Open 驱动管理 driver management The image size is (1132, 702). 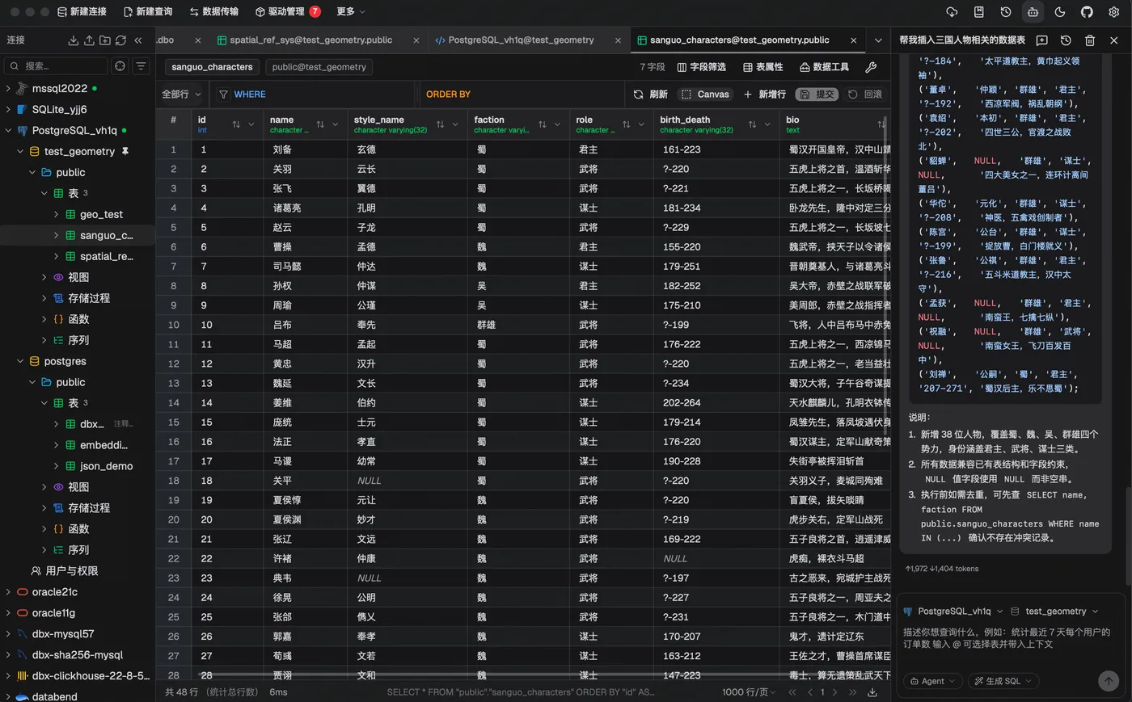pyautogui.click(x=288, y=12)
